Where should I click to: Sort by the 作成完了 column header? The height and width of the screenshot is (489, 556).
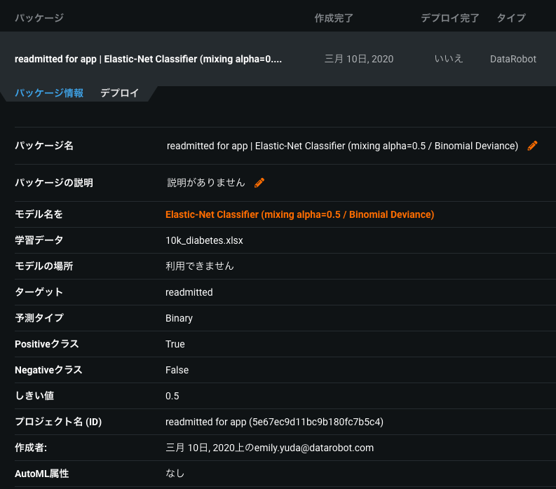coord(334,18)
